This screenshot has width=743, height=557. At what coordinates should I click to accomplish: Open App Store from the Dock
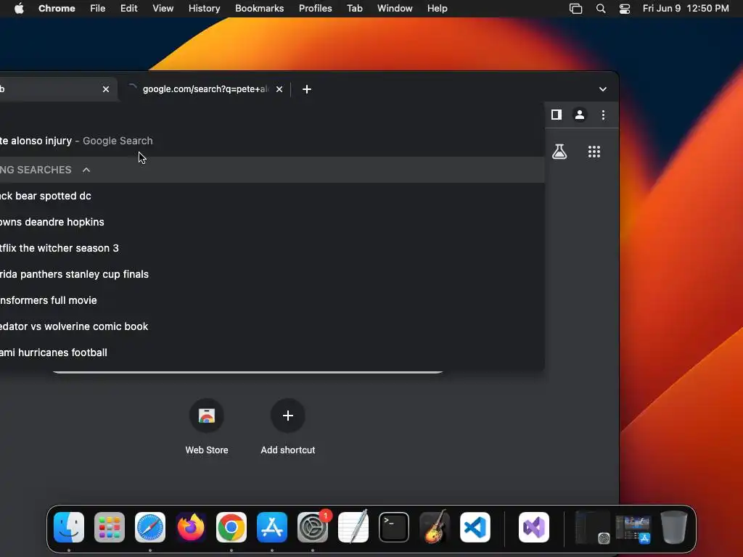(272, 527)
